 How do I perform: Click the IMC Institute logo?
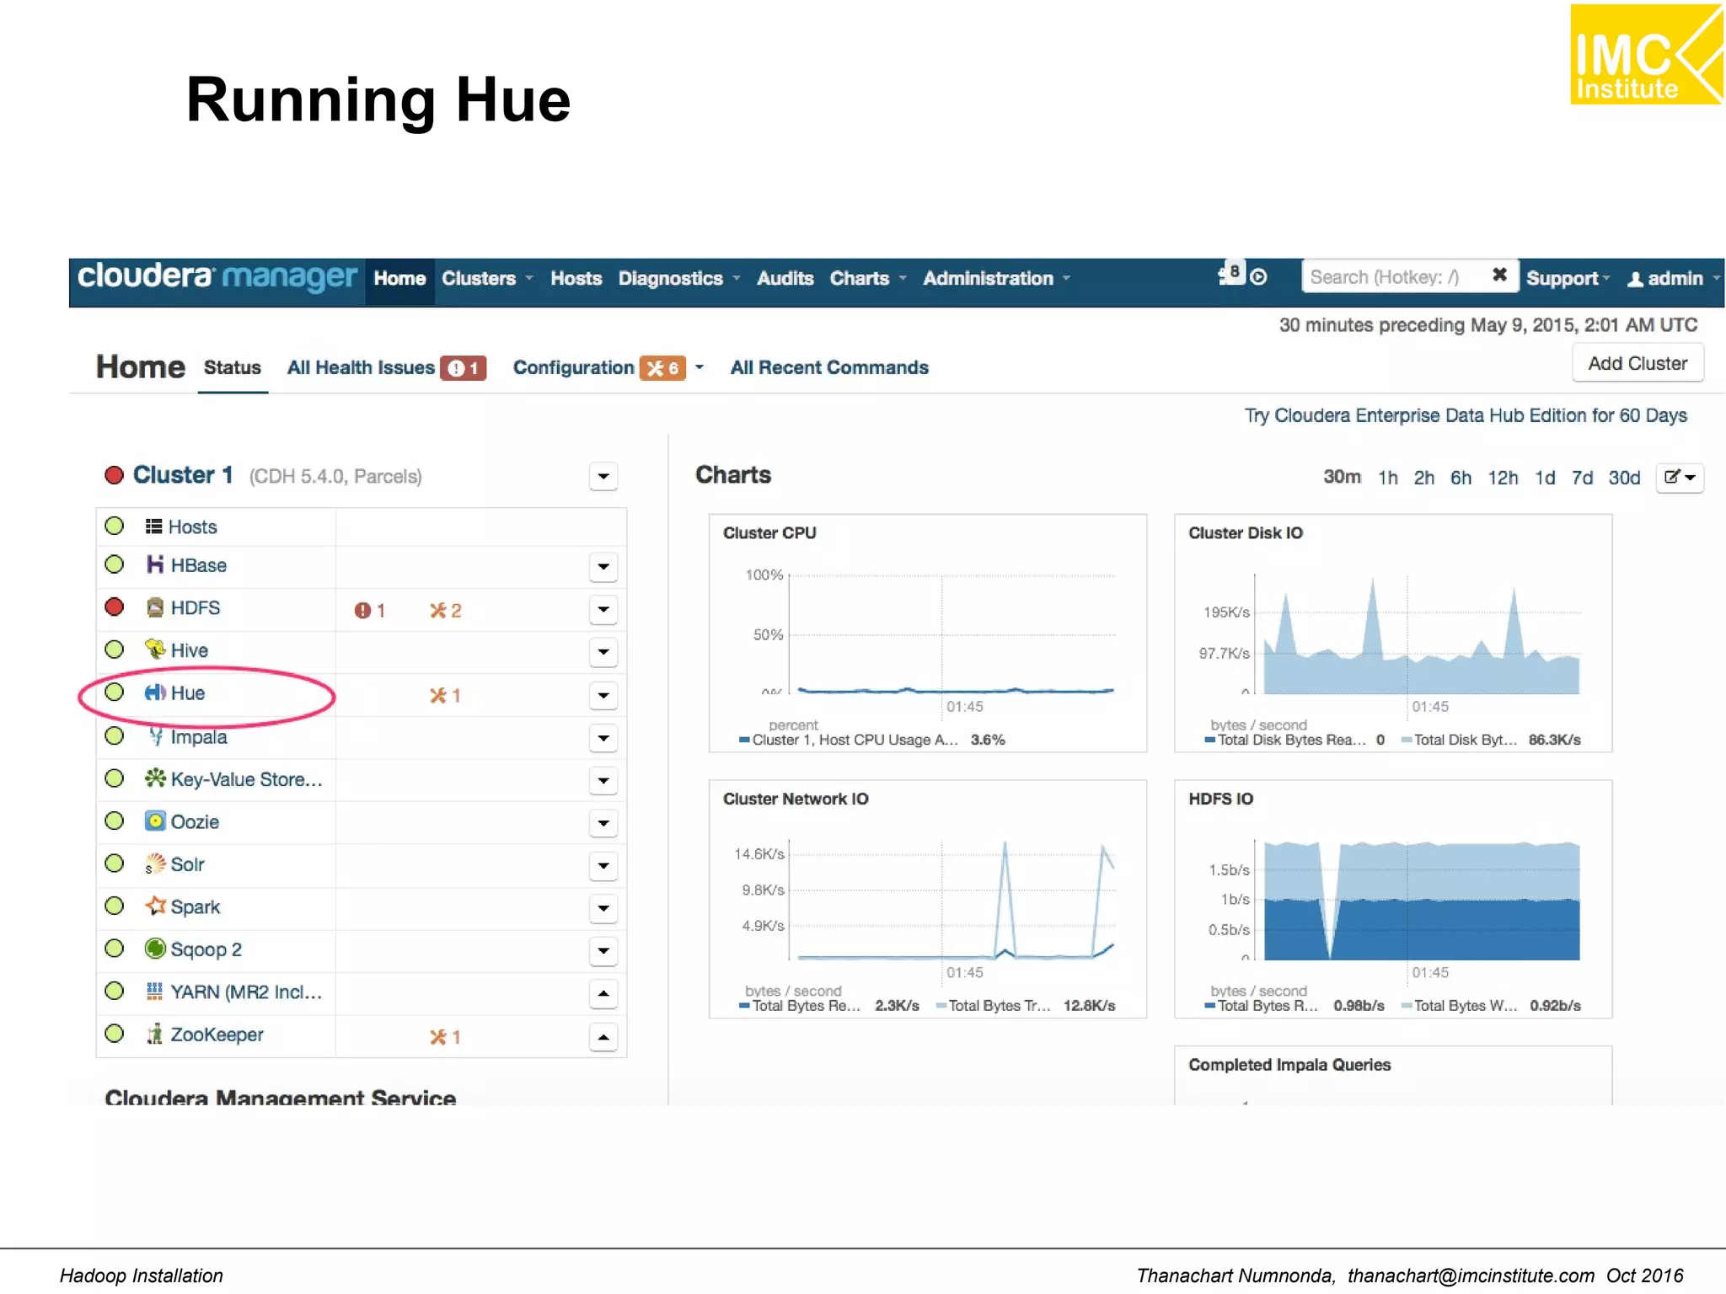1647,55
